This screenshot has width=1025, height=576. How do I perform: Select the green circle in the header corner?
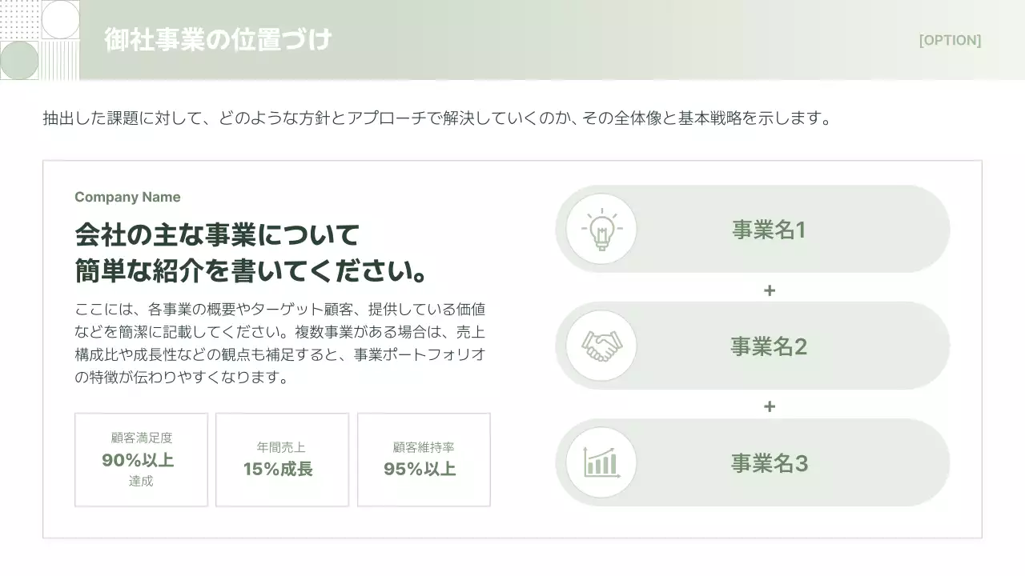(x=18, y=58)
